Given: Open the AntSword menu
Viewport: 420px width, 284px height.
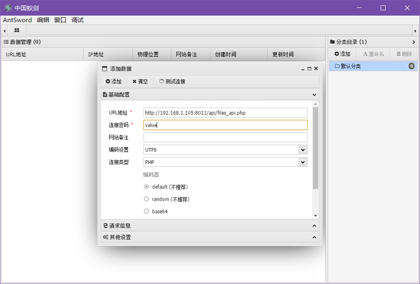Looking at the screenshot, I should click(x=17, y=20).
